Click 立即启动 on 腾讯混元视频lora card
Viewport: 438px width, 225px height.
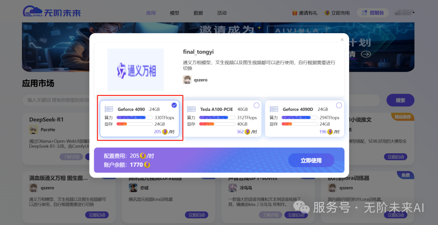click(197, 215)
